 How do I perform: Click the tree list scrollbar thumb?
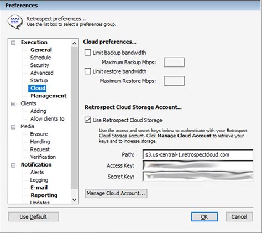(74, 118)
